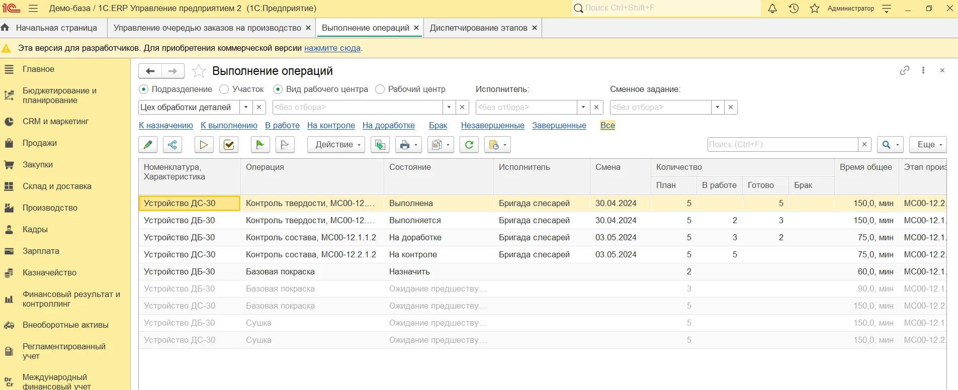
Task: Copy link with chain icon
Action: click(905, 70)
